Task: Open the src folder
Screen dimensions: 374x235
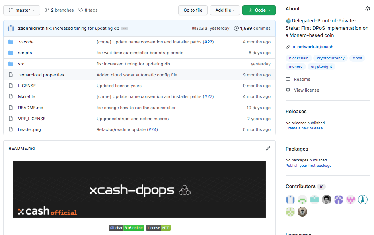Action: click(x=21, y=64)
